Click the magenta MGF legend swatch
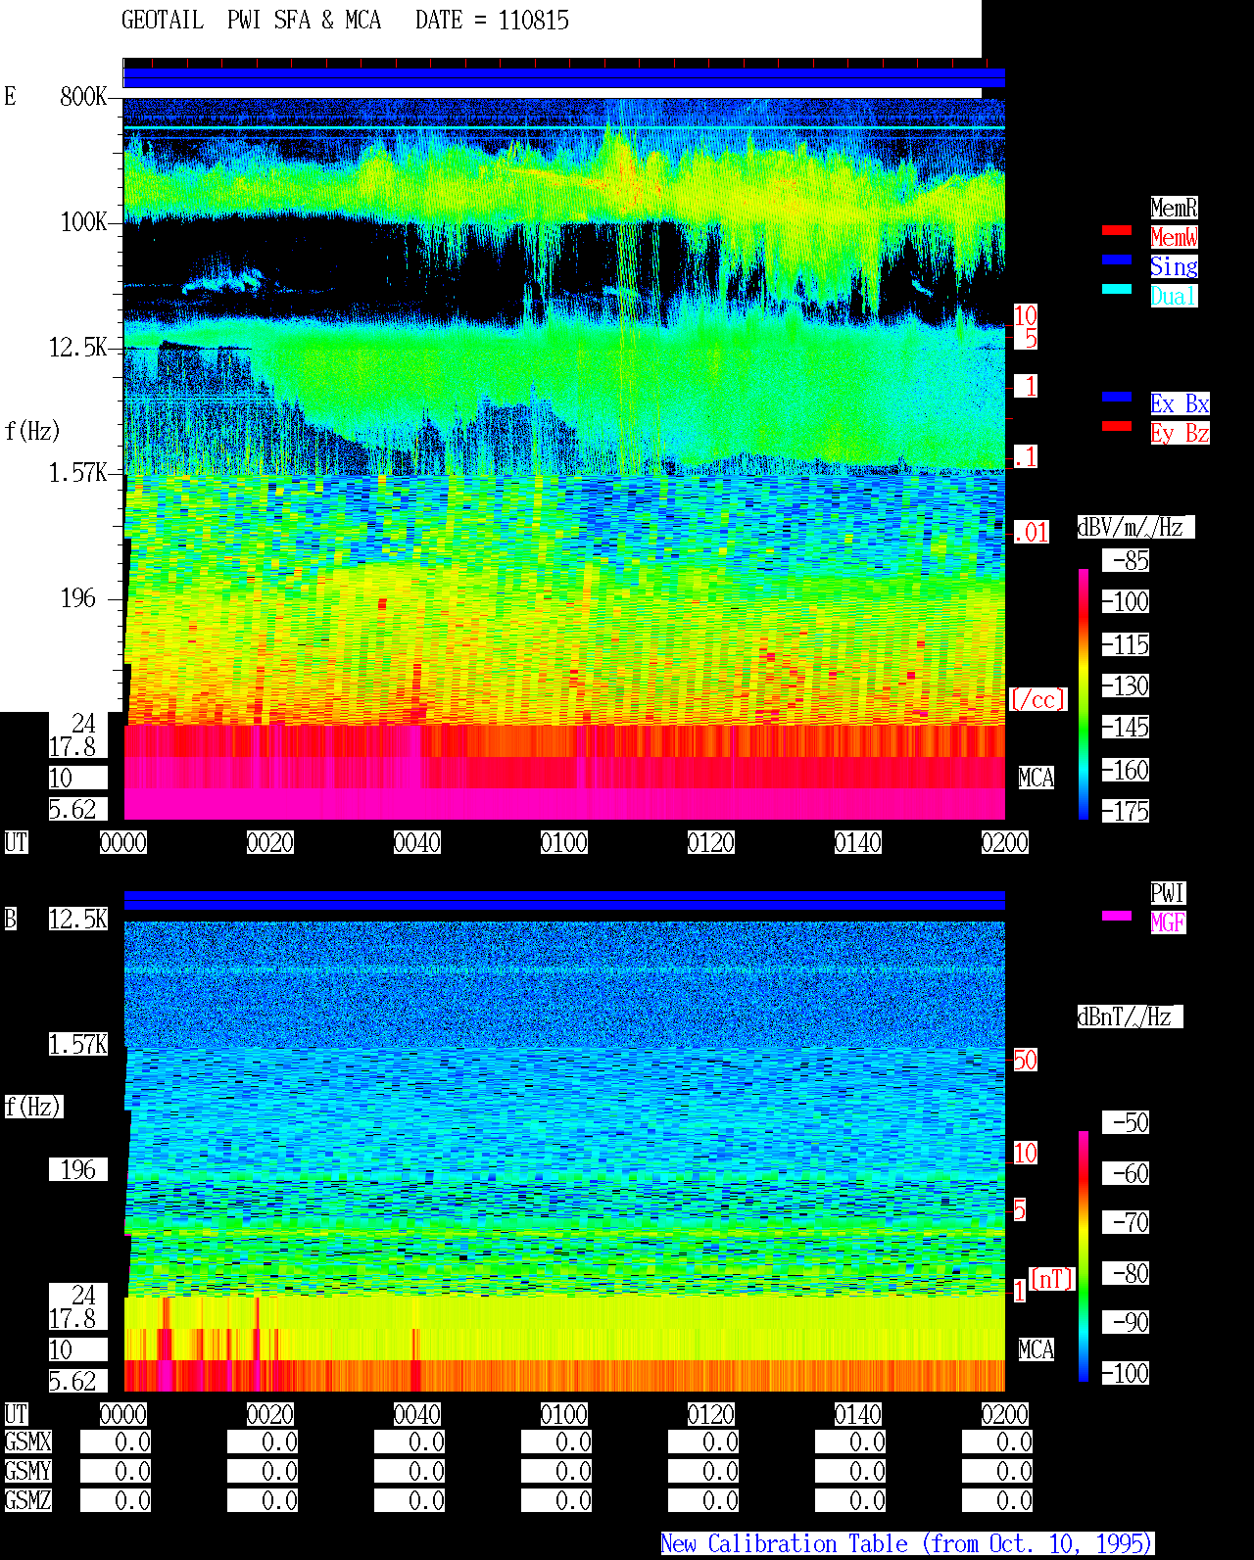 coord(1117,916)
